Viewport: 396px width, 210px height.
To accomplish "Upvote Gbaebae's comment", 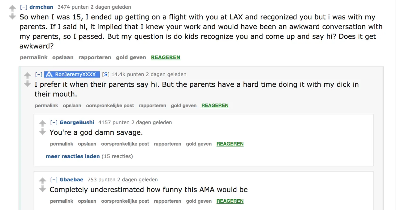I will 42,181.
